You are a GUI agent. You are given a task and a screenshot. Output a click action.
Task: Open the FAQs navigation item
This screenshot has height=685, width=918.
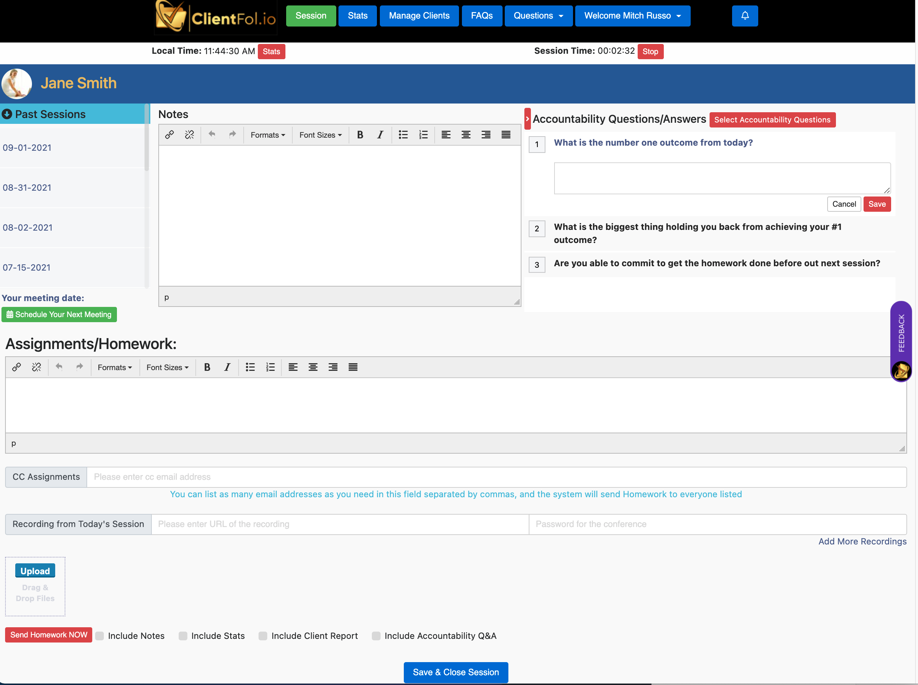[482, 16]
